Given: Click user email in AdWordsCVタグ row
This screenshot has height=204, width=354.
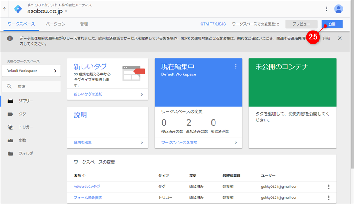Looking at the screenshot, I should (x=280, y=187).
